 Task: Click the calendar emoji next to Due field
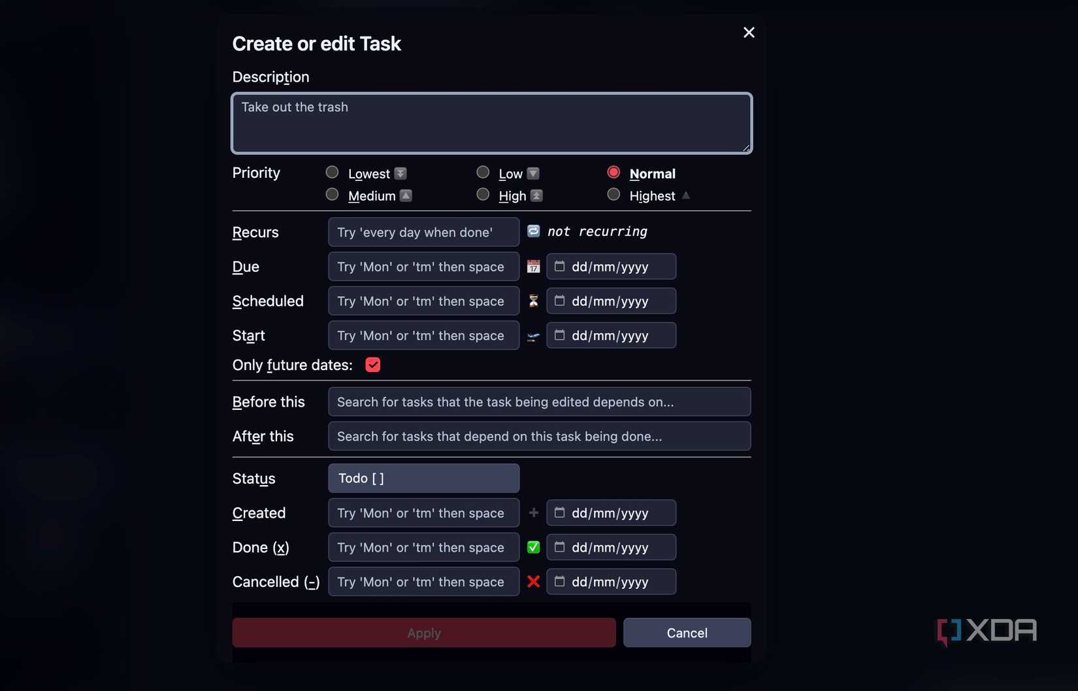pyautogui.click(x=533, y=266)
